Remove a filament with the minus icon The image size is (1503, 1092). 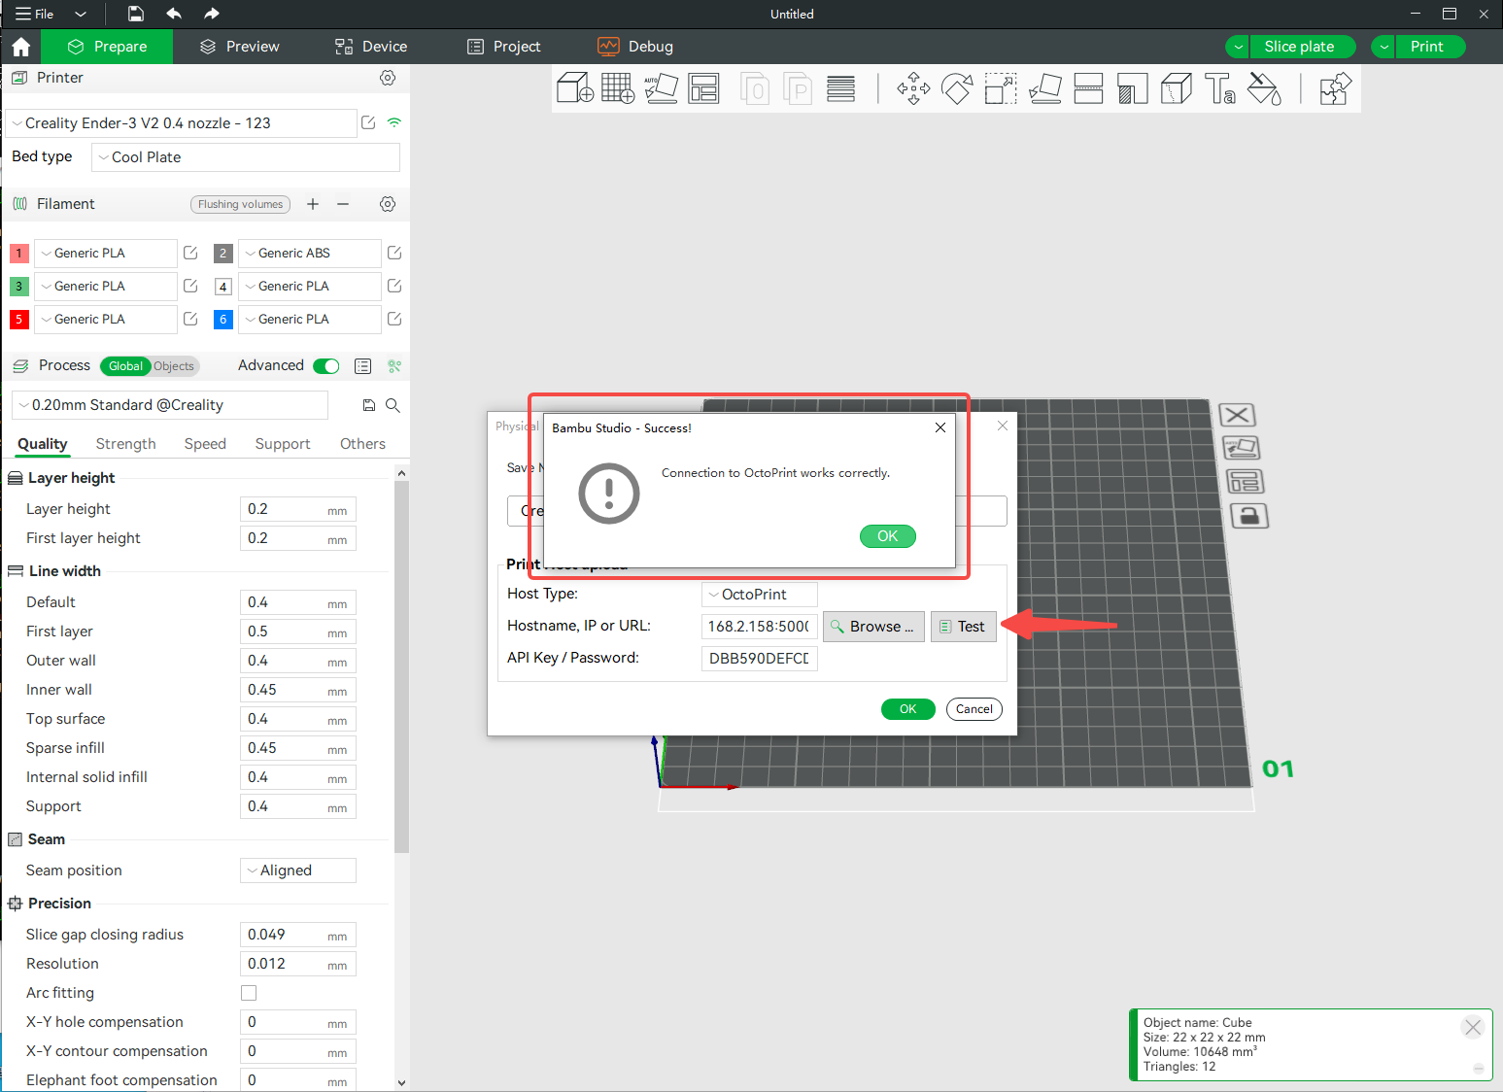(343, 204)
